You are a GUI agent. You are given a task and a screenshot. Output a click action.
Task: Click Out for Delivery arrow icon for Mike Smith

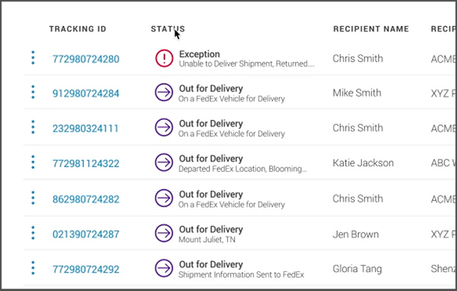164,93
